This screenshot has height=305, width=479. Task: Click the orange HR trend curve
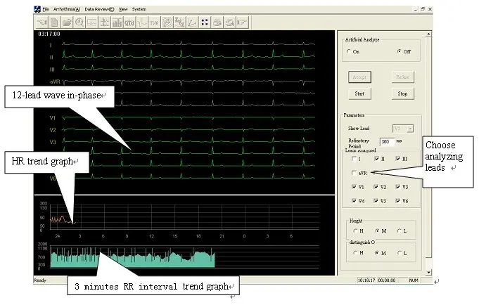(61, 219)
